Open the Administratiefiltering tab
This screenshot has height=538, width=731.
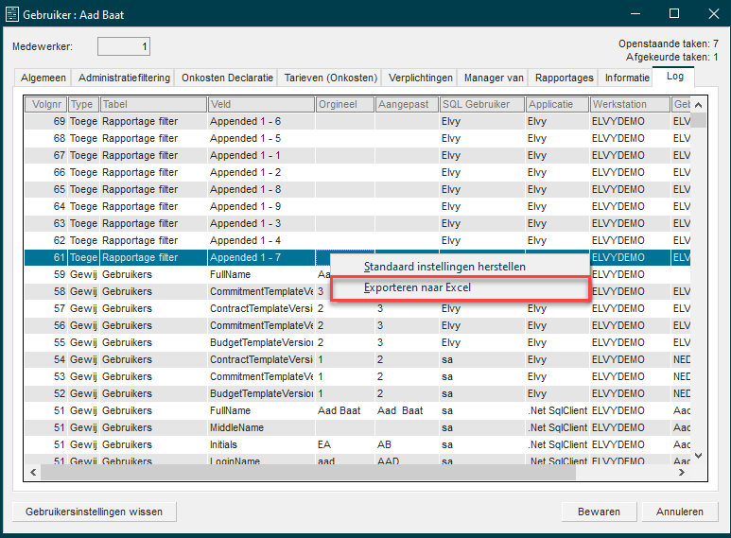124,78
